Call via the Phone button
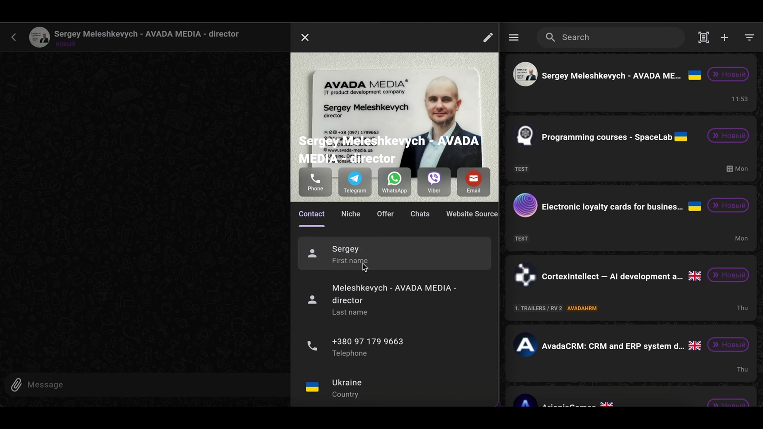The width and height of the screenshot is (763, 429). coord(315,182)
